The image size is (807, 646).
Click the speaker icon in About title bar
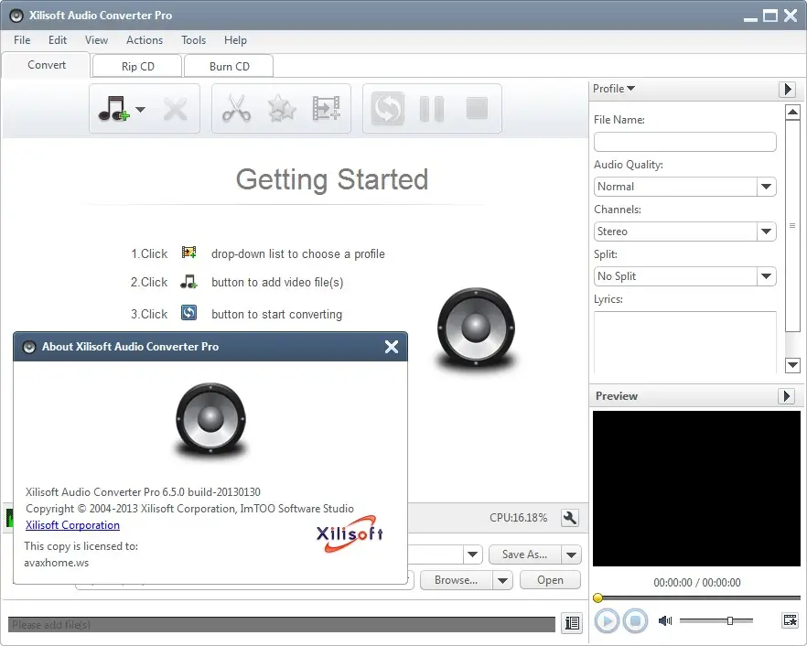click(x=29, y=347)
